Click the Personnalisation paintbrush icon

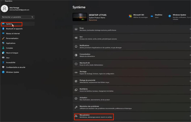click(3, 38)
